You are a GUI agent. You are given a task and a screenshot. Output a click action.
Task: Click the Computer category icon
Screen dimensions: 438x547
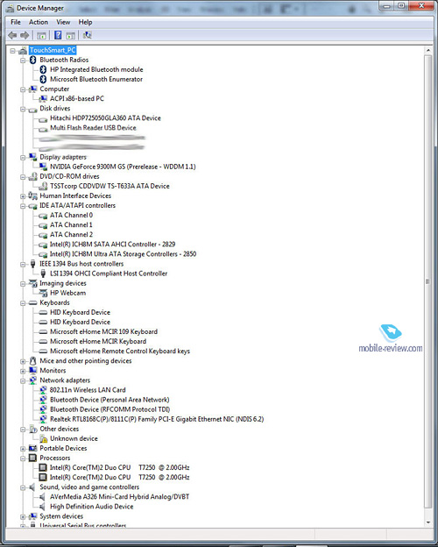coord(32,89)
